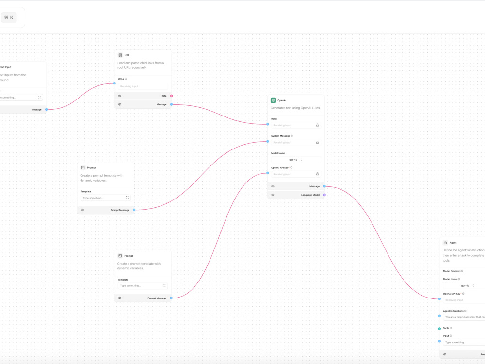Viewport: 485px width, 364px height.
Task: Click lock icon in OpenAI node's API Key field
Action: pos(317,174)
